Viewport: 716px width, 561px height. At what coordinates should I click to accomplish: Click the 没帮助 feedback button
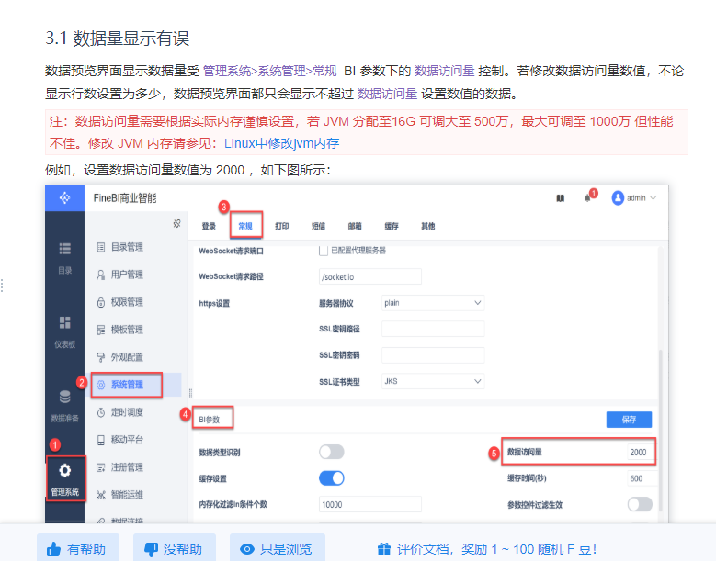175,549
